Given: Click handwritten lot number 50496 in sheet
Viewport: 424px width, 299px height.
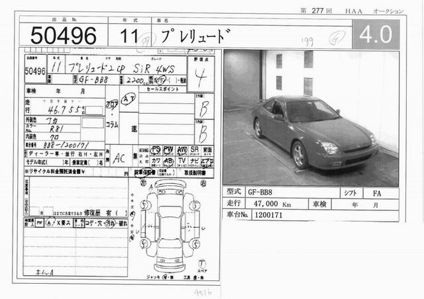Looking at the screenshot, I should click(35, 71).
